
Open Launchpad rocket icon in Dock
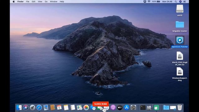(x=32, y=108)
